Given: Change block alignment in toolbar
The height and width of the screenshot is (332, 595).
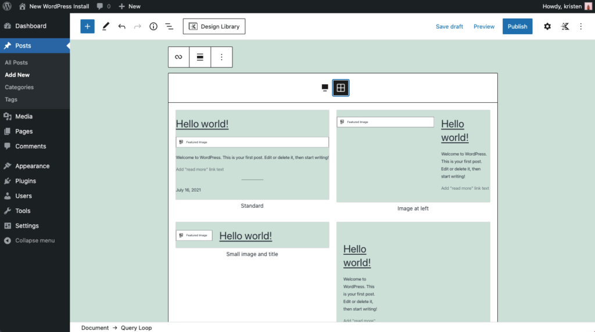Looking at the screenshot, I should tap(200, 57).
